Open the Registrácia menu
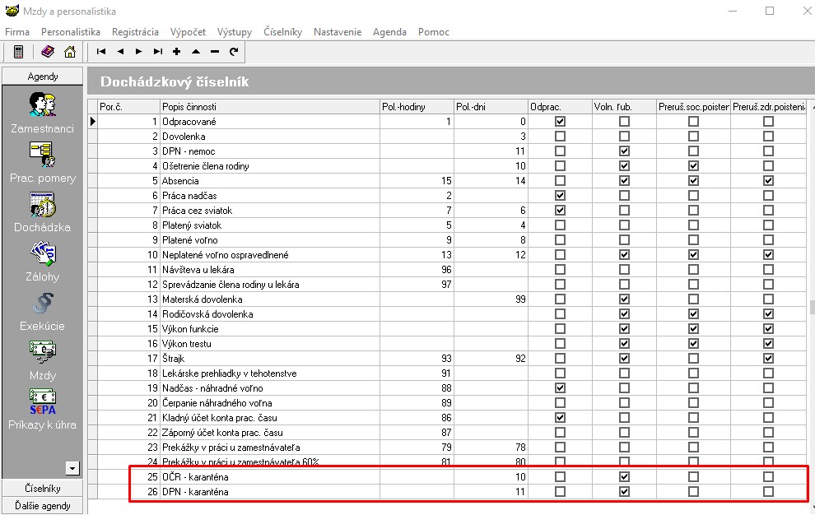 click(135, 32)
